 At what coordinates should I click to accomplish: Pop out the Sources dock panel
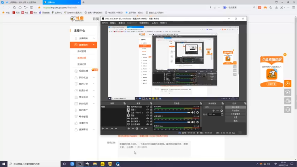[x=151, y=104]
